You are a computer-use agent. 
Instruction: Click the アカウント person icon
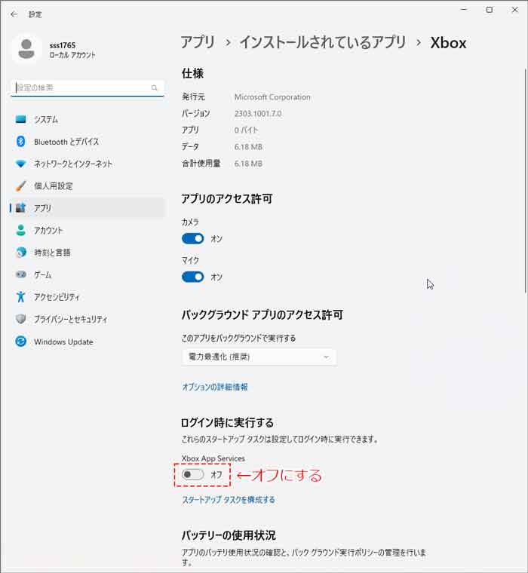tap(21, 230)
